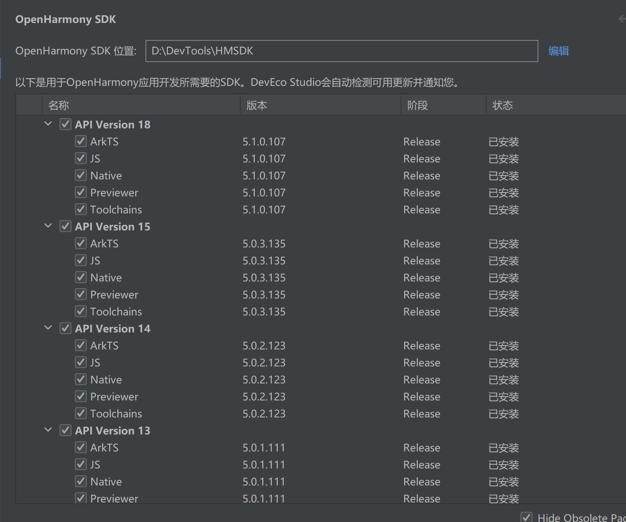Select the API Version 14 group row label
Viewport: 626px width, 522px height.
(113, 329)
